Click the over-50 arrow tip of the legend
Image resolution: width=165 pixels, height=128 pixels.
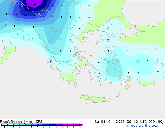82,125
